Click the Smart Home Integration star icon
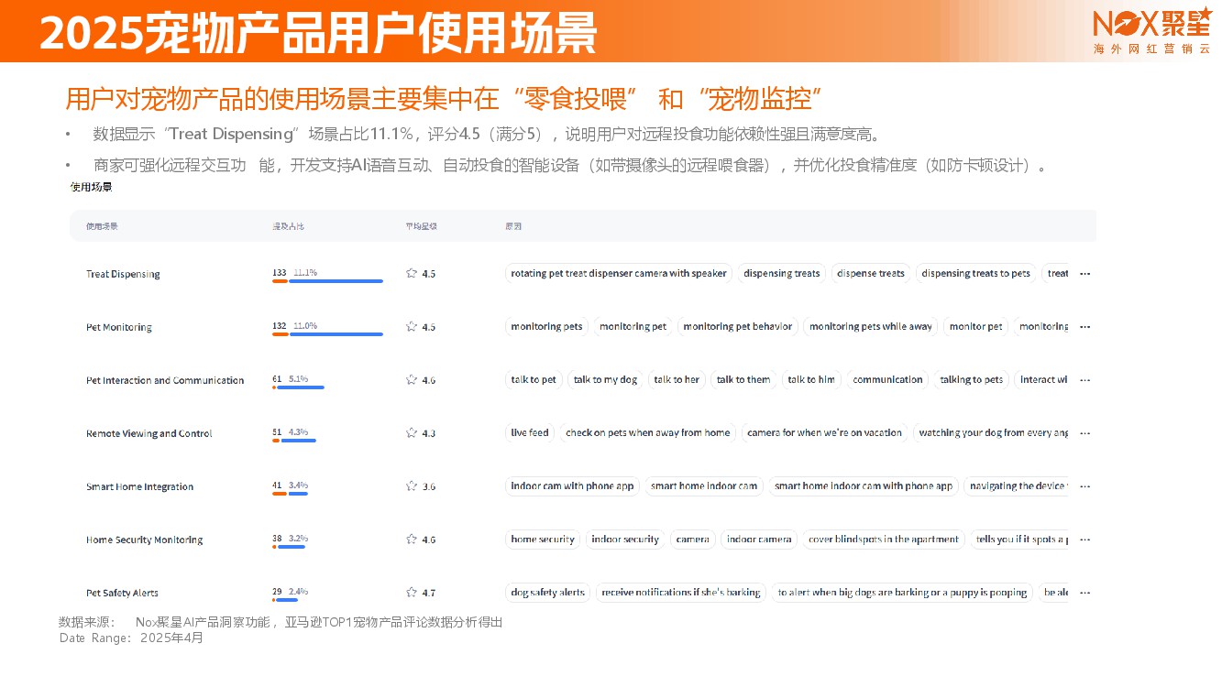Viewport: 1222px width, 687px height. tap(412, 485)
